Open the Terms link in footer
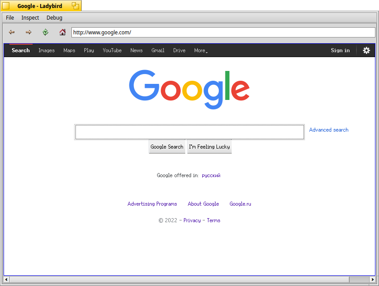Viewport: 379px width, 286px height. point(213,220)
